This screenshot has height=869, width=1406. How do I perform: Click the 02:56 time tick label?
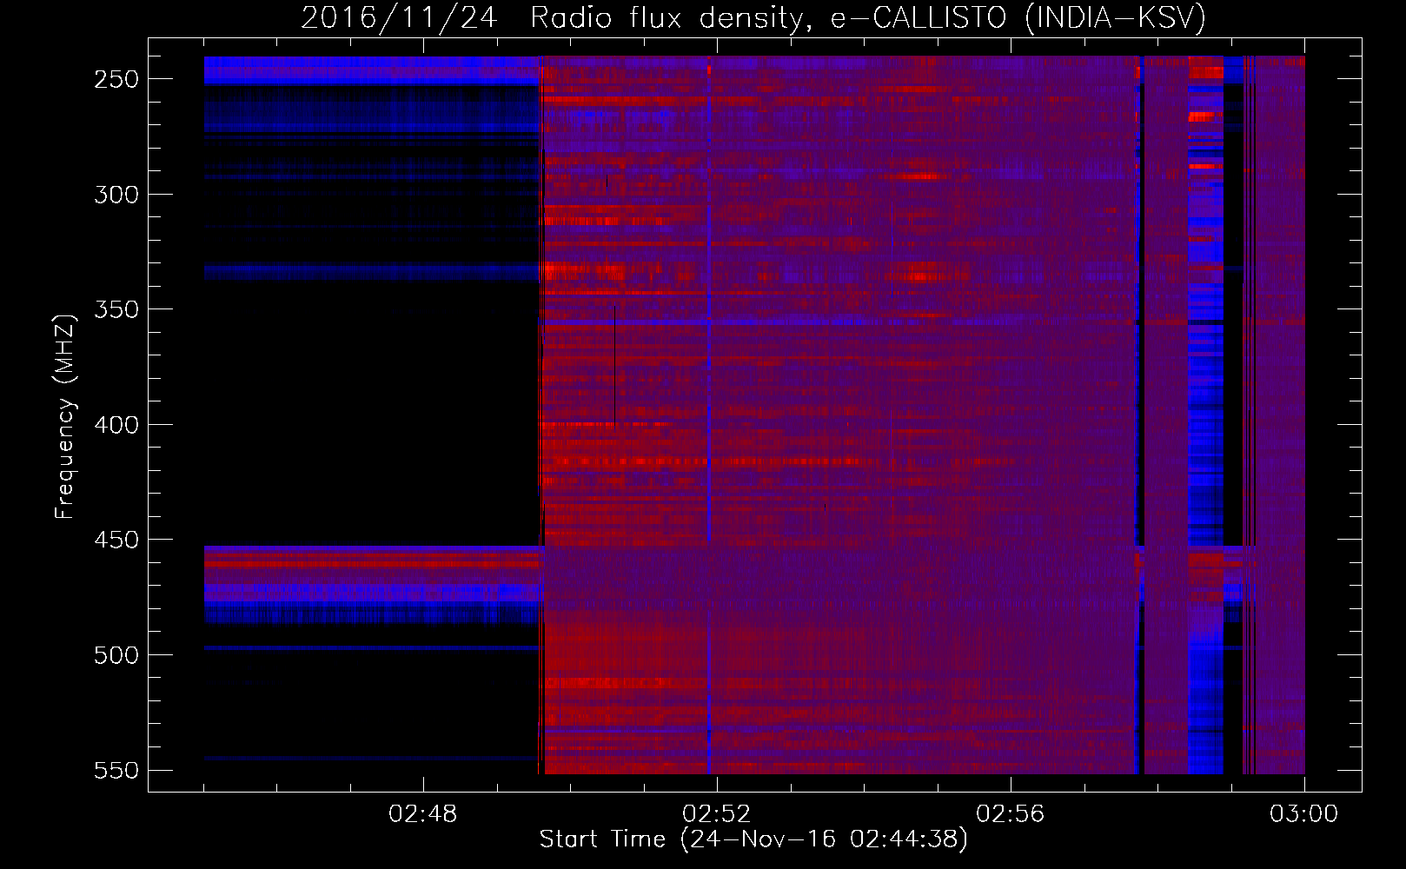tap(1011, 814)
